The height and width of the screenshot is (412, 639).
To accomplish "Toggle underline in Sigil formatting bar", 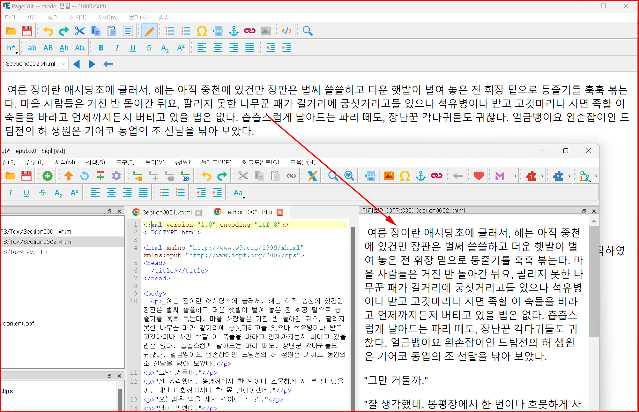I will point(26,193).
